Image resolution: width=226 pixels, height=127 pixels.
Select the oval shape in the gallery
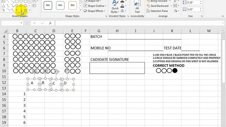21,1
